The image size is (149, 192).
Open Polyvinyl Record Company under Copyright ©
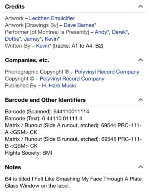pyautogui.click(x=72, y=79)
